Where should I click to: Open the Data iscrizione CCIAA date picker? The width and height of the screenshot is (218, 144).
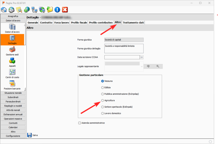(142, 57)
